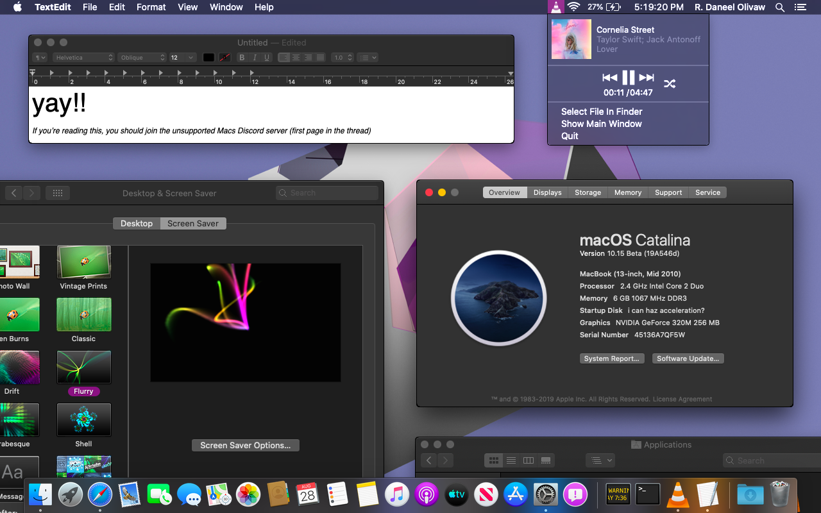The image size is (821, 513).
Task: Click the Software Update button
Action: click(688, 358)
